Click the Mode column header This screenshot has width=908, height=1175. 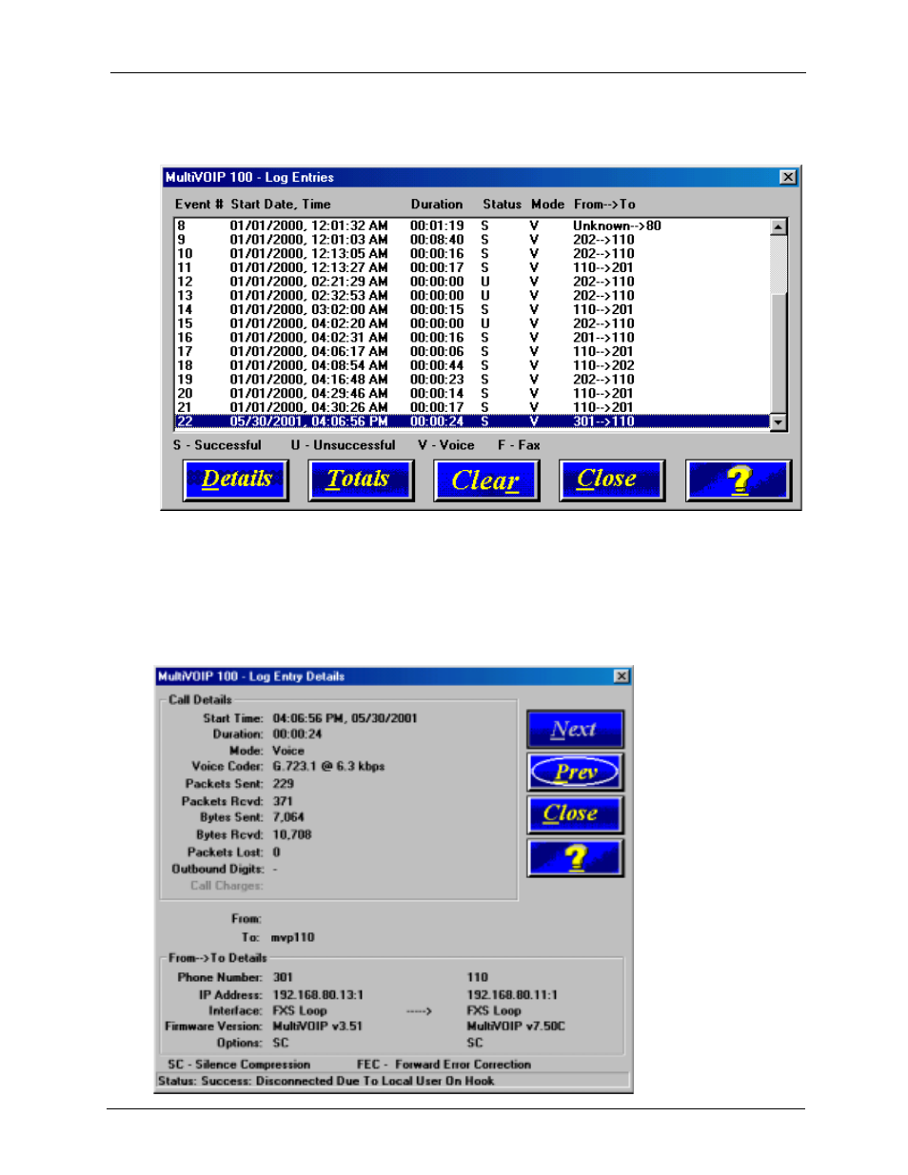pyautogui.click(x=547, y=205)
